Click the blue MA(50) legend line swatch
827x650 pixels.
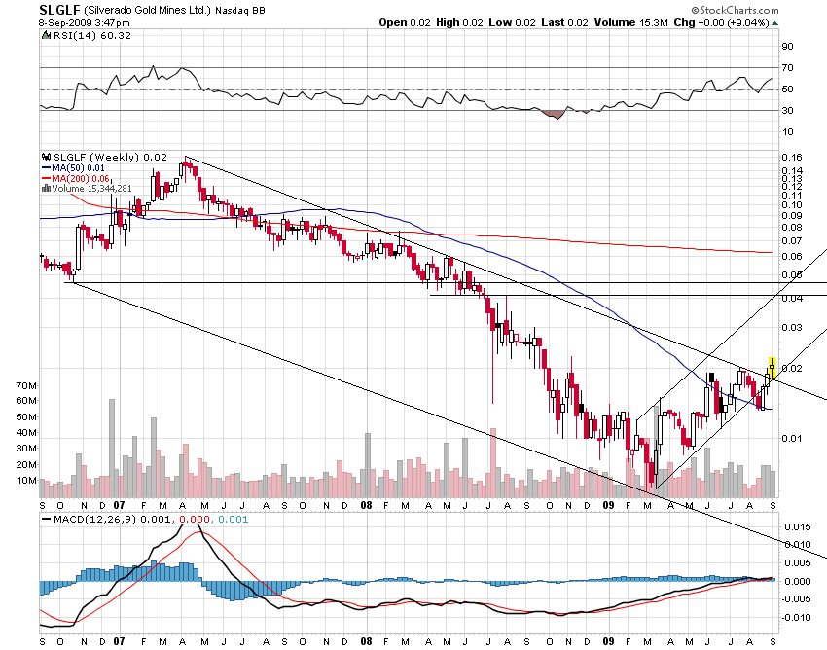47,167
